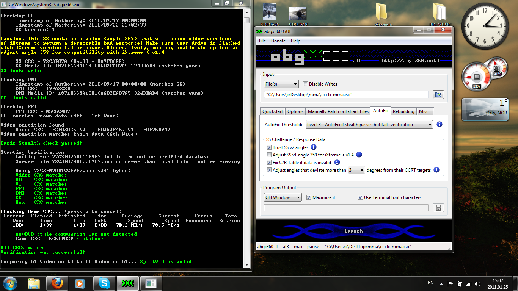Open the File menu
The image size is (518, 291).
tap(262, 41)
